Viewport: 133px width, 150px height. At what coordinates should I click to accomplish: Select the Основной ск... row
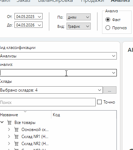pos(58,130)
